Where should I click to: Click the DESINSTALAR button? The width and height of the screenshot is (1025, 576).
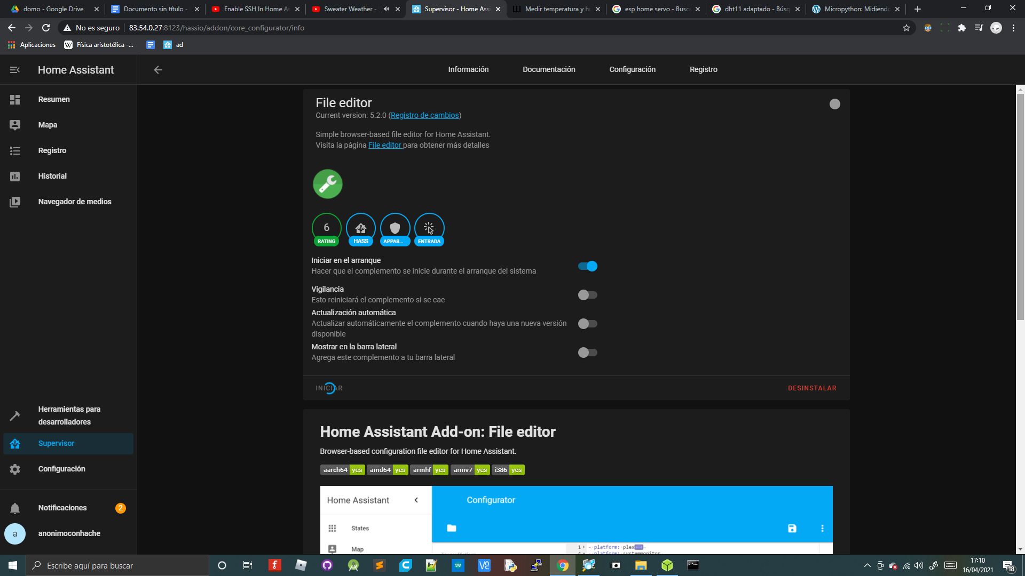(812, 388)
